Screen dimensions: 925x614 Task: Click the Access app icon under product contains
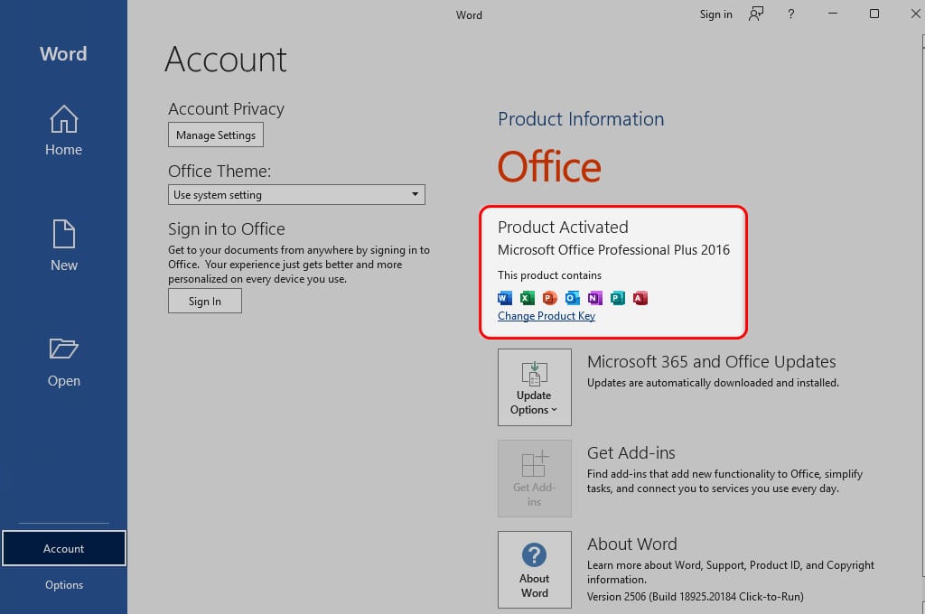[640, 298]
